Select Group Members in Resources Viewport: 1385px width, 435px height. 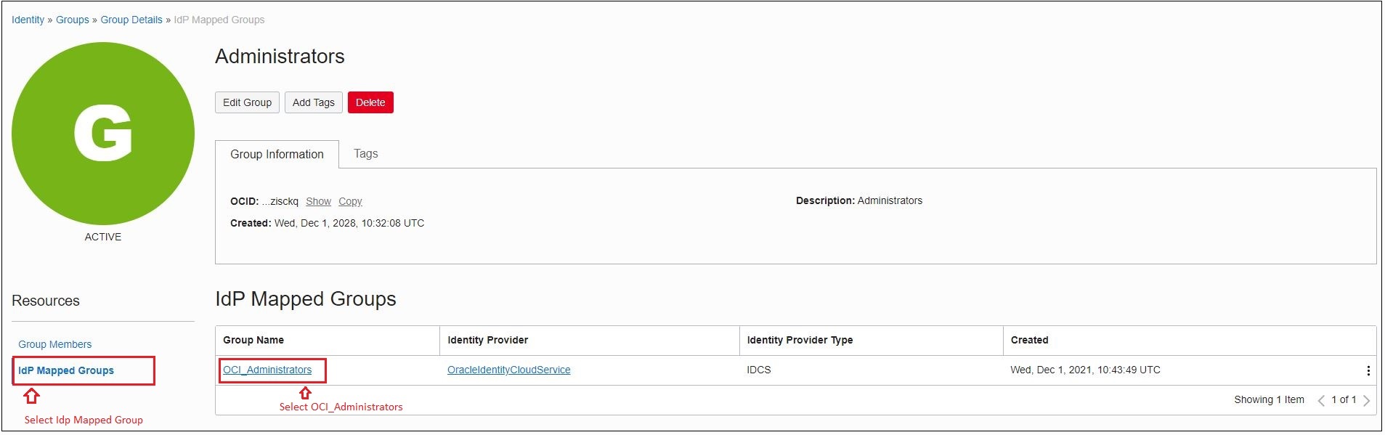pyautogui.click(x=55, y=344)
